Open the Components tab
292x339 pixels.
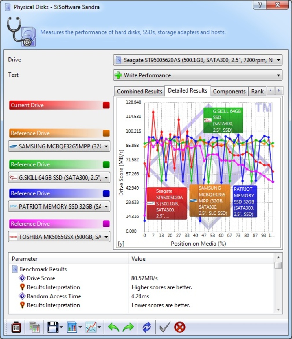tap(229, 91)
